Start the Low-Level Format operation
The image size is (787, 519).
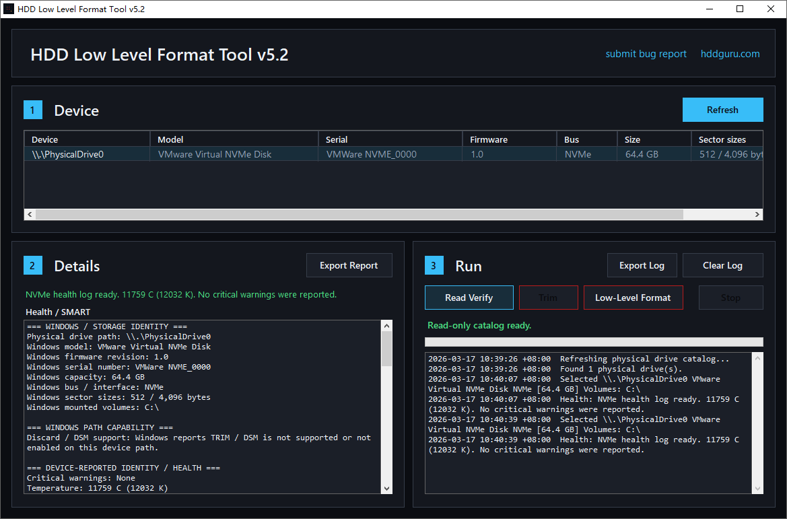pos(633,298)
